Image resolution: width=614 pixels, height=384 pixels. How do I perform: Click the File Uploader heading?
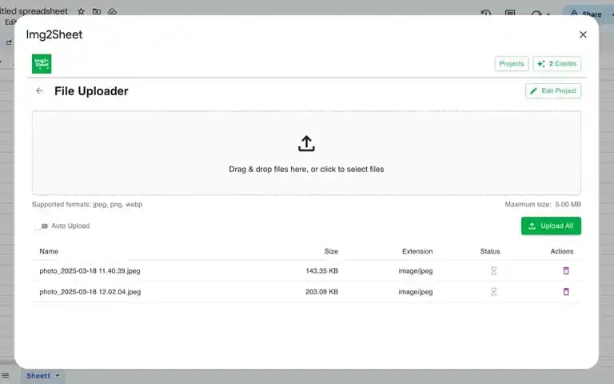tap(91, 91)
